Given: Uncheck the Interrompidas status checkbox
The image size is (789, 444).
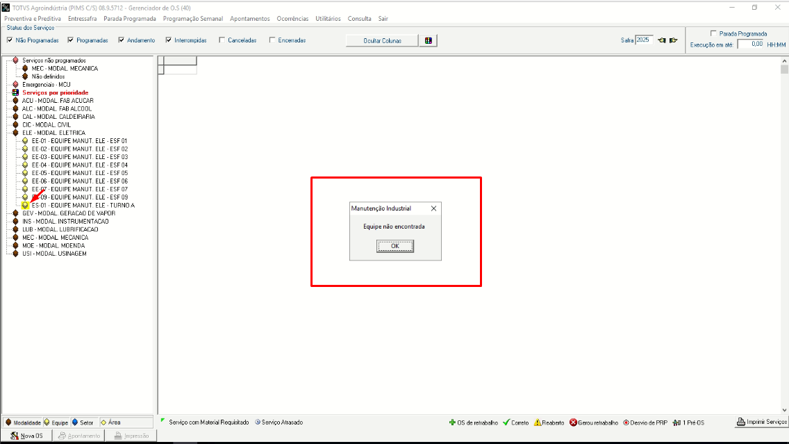Looking at the screenshot, I should coord(169,40).
